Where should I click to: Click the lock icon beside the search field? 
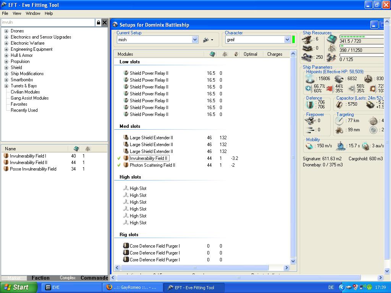tap(99, 23)
